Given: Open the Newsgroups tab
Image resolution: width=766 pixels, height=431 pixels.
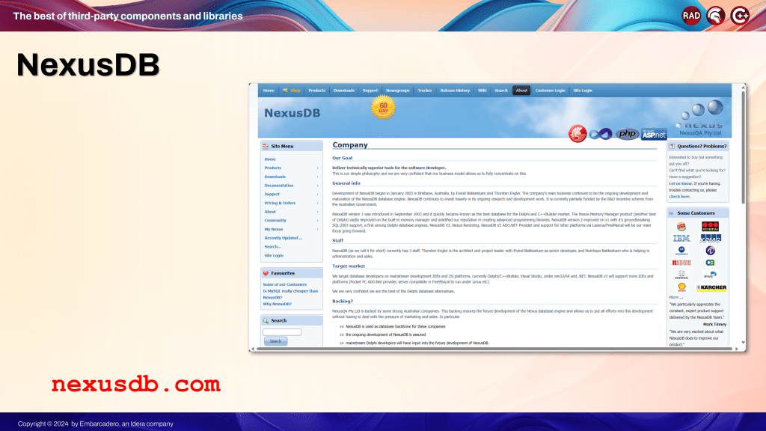Looking at the screenshot, I should (x=398, y=91).
